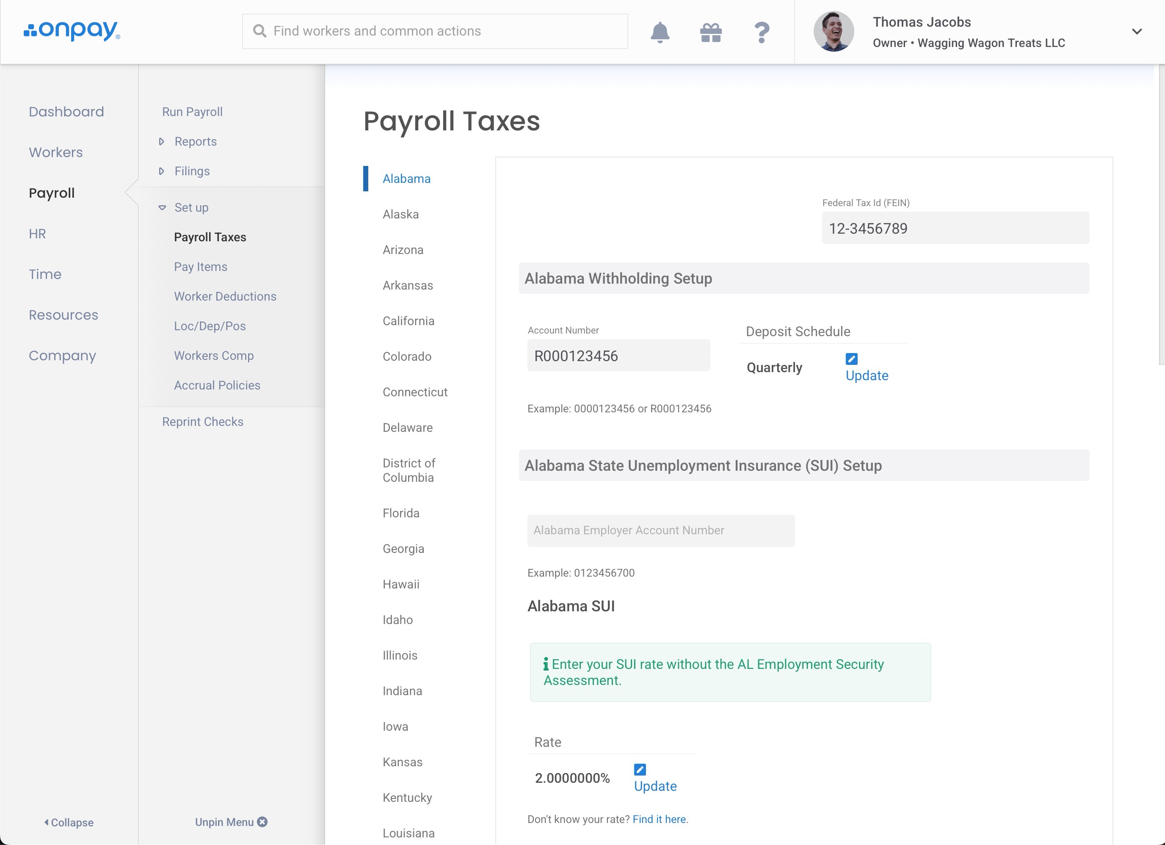1165x845 pixels.
Task: Go to the Workers section
Action: tap(55, 152)
